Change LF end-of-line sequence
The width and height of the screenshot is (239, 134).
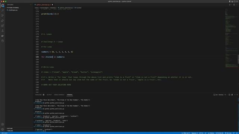point(205,133)
